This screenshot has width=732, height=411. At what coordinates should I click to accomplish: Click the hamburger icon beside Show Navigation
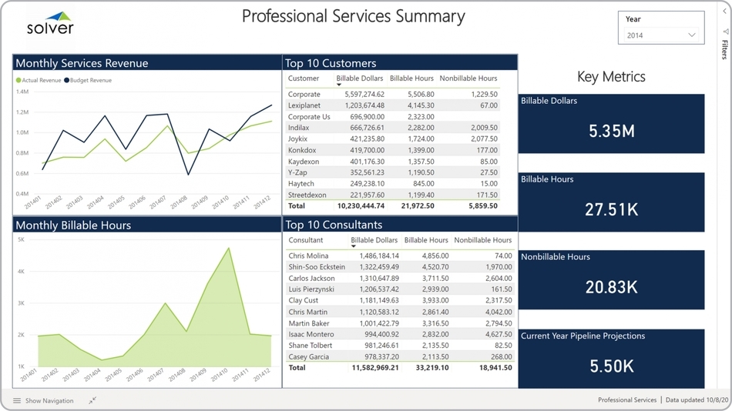(17, 401)
